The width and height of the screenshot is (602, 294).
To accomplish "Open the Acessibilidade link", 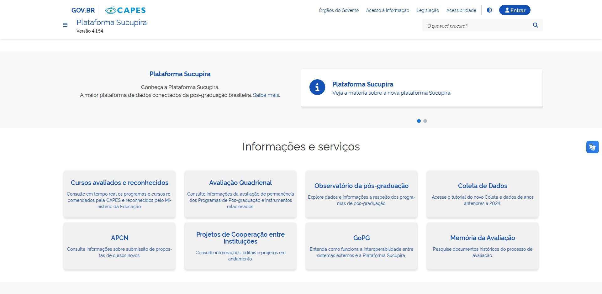I will [461, 10].
